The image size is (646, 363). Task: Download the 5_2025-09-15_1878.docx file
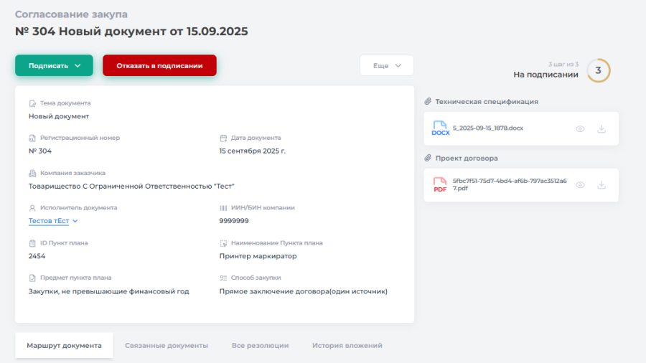(601, 129)
